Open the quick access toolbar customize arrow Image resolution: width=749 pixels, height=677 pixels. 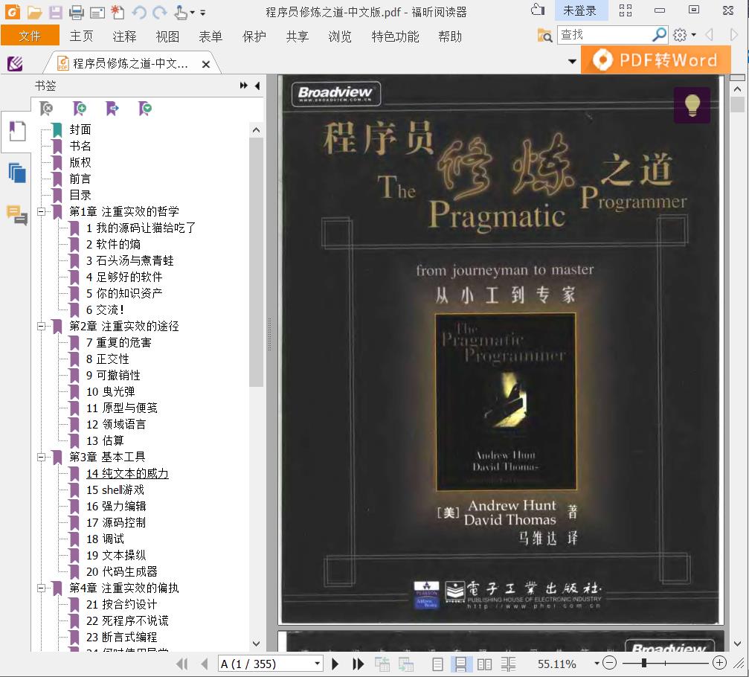[x=203, y=13]
